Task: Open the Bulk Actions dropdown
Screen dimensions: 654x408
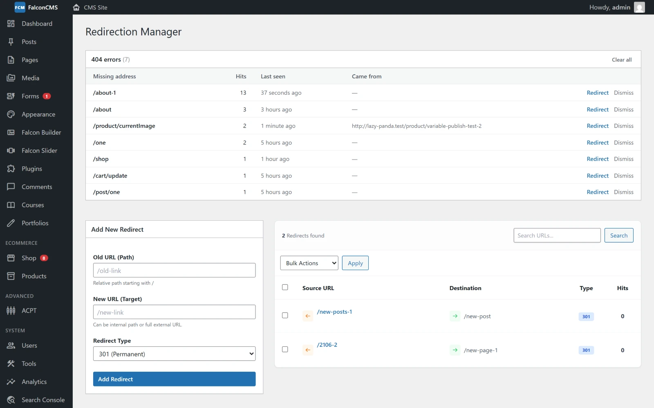Action: 309,263
